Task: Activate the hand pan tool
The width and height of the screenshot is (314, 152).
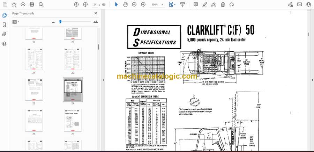Action: 125,5
